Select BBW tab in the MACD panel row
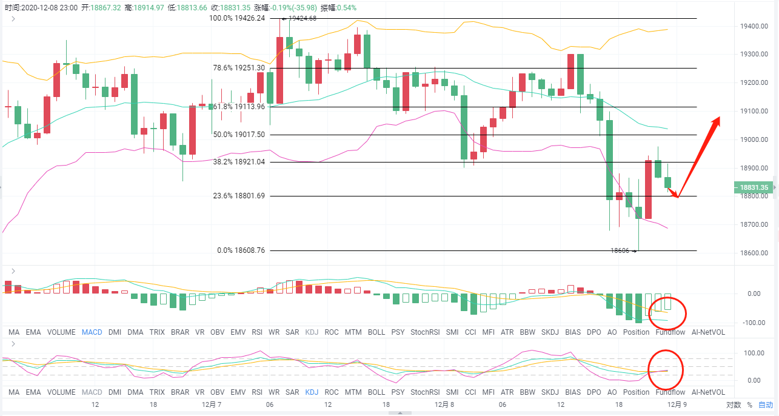This screenshot has width=779, height=416. [x=528, y=332]
